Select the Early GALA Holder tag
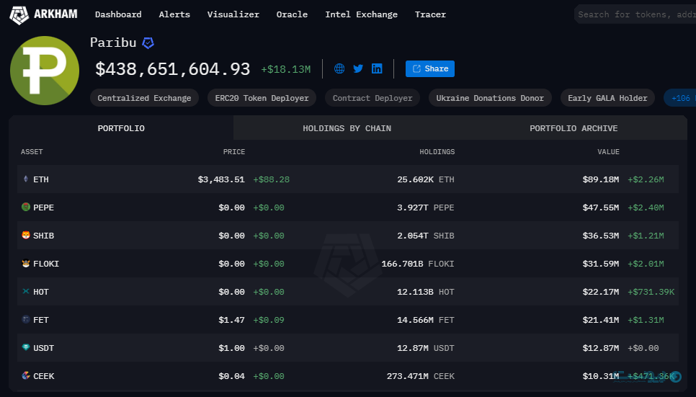696x397 pixels. click(607, 98)
